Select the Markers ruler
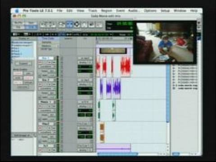This screenshot has width=216, height=162. pos(46,46)
